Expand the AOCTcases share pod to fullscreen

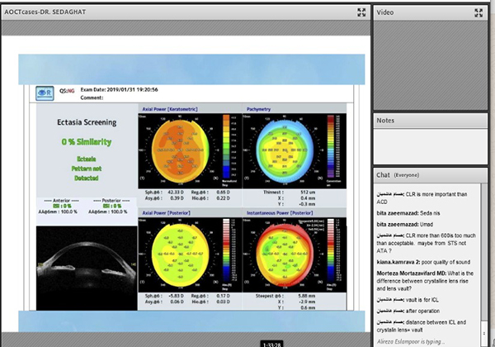tap(361, 12)
